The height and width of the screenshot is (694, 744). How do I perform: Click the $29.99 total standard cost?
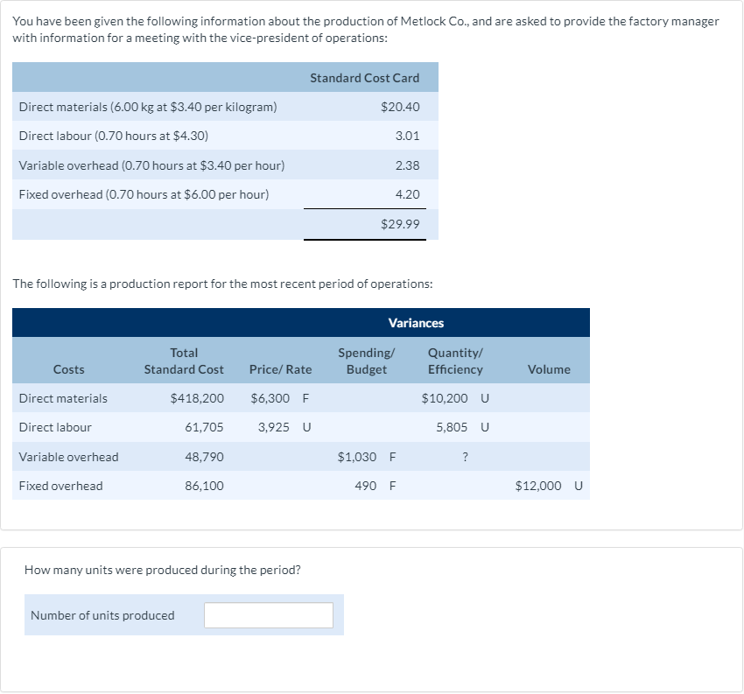(x=400, y=224)
